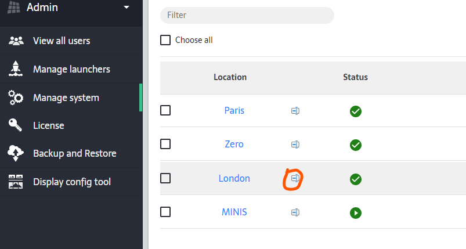Open the MINIS location link

point(234,212)
